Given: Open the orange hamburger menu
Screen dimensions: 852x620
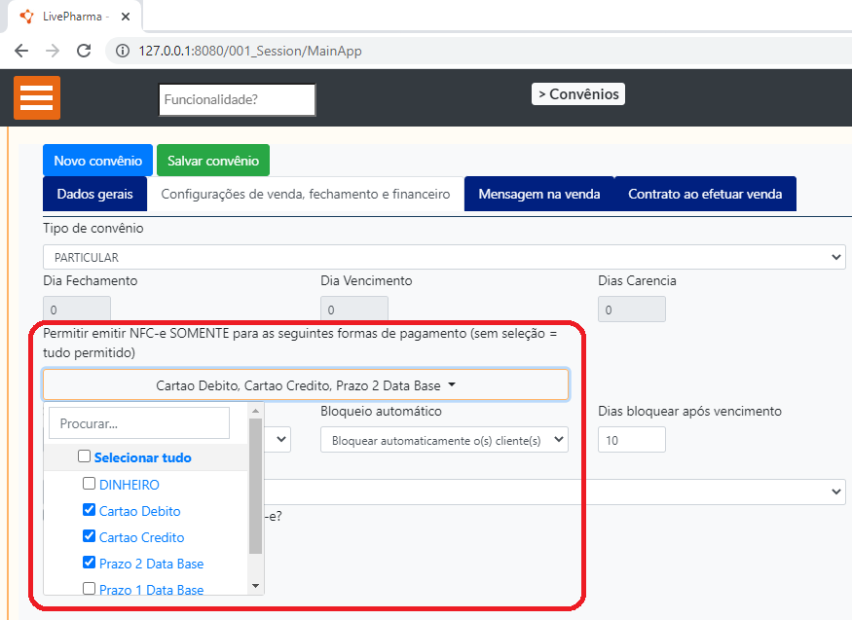Looking at the screenshot, I should click(x=37, y=98).
